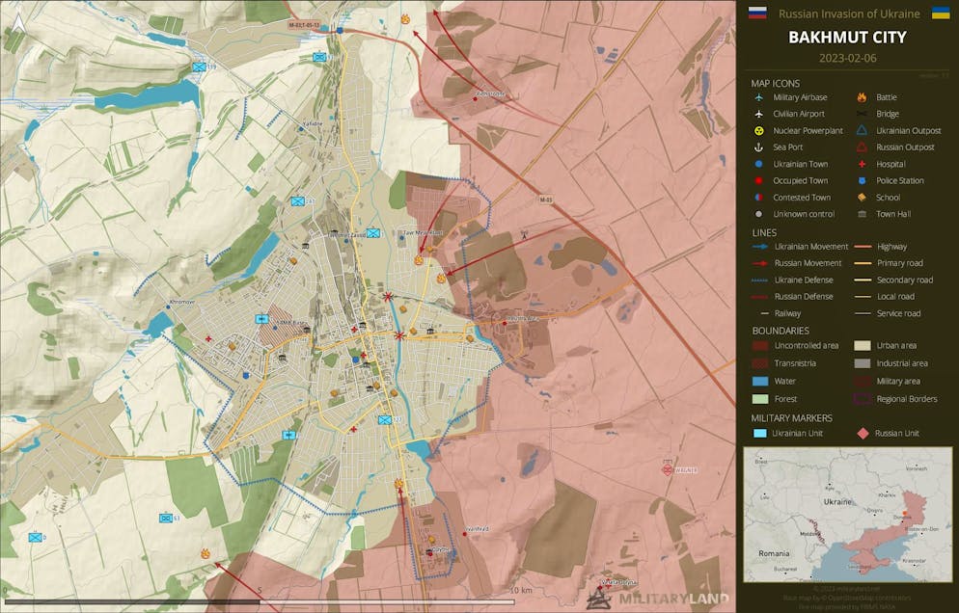Image resolution: width=959 pixels, height=613 pixels.
Task: Click the Ukrainian Outpost triangle legend icon
Action: (x=862, y=131)
